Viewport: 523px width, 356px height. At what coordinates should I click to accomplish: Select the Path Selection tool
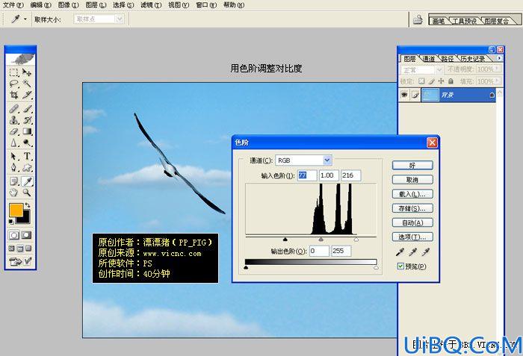click(13, 156)
